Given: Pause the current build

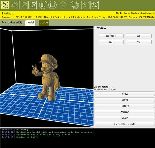Looking at the screenshot, I should coord(43,5).
